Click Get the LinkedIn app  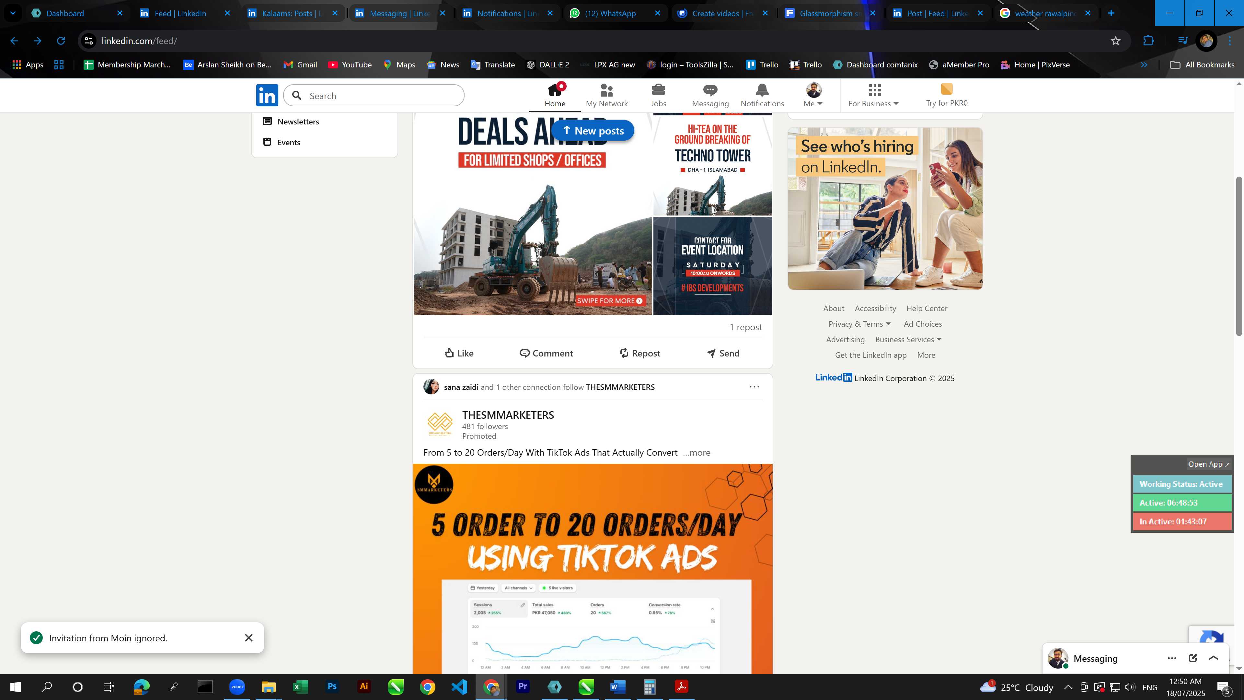870,355
